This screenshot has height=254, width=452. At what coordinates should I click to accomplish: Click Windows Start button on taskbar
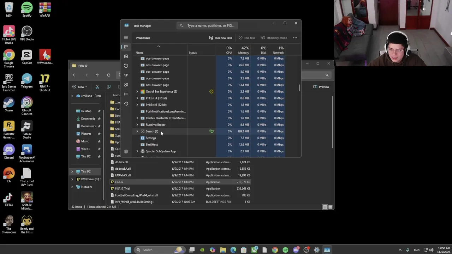[128, 250]
